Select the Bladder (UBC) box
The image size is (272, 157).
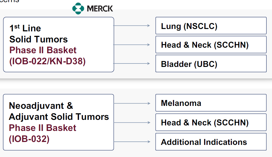click(211, 64)
